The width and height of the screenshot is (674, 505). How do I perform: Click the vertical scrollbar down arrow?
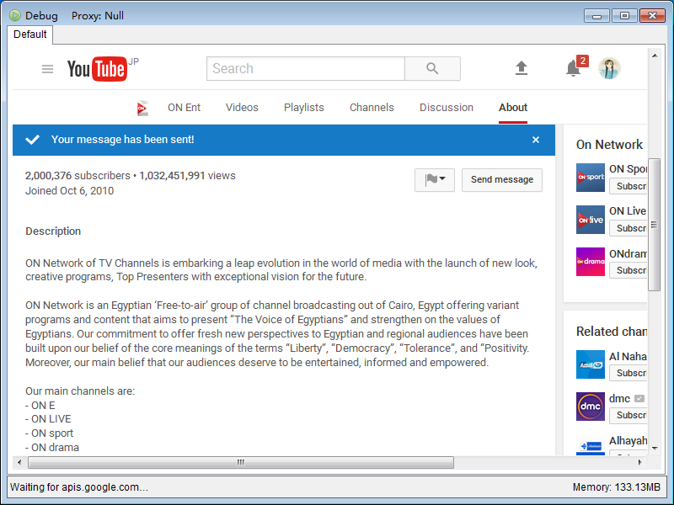(x=655, y=449)
